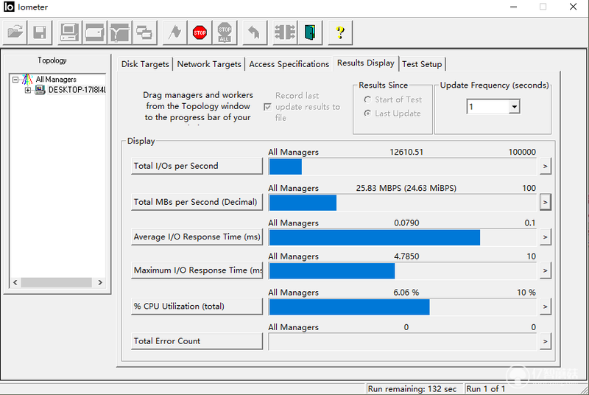Collapse the All Managers tree node

coord(15,80)
